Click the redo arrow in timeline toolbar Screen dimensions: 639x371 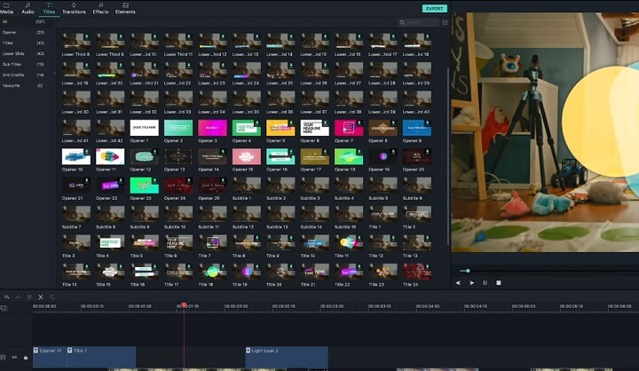18,297
